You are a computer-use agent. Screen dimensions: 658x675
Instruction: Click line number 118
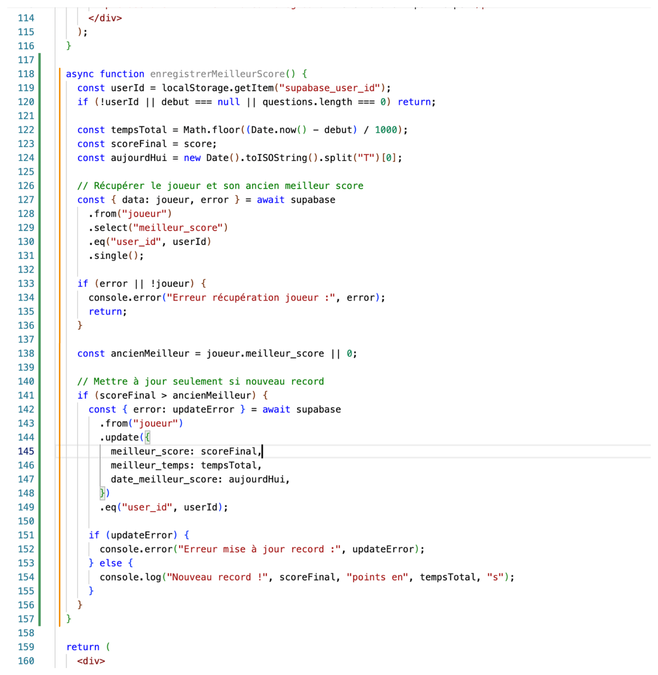coord(25,74)
